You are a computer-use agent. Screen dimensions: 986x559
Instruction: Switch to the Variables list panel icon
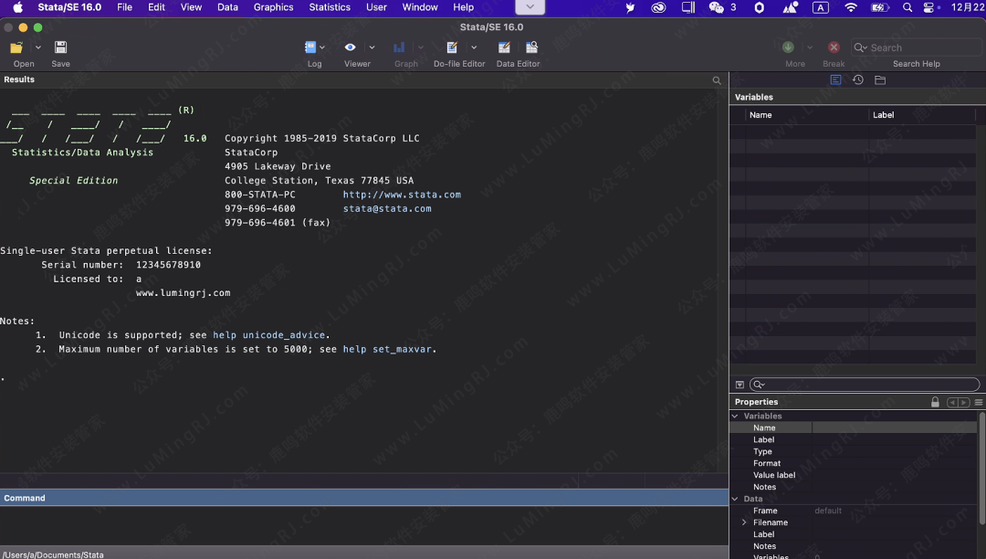(x=835, y=80)
